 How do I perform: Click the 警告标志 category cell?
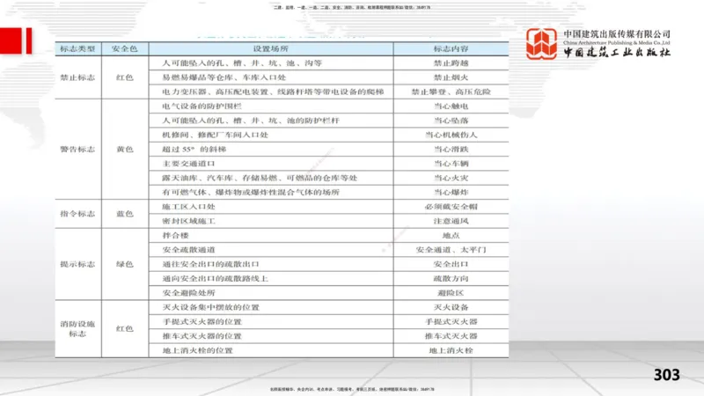click(78, 149)
